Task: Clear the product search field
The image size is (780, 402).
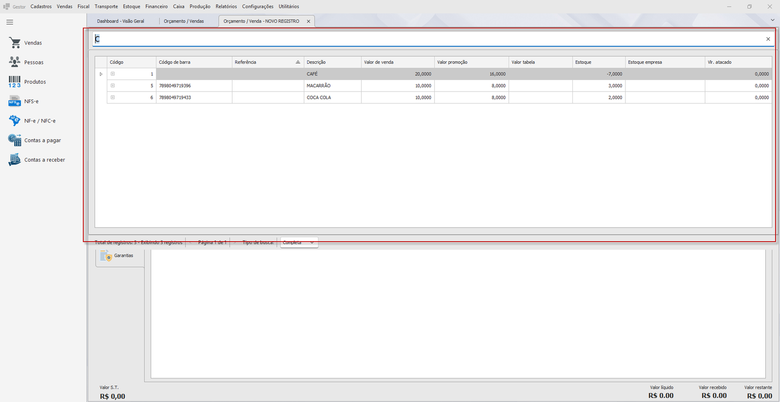Action: (768, 39)
